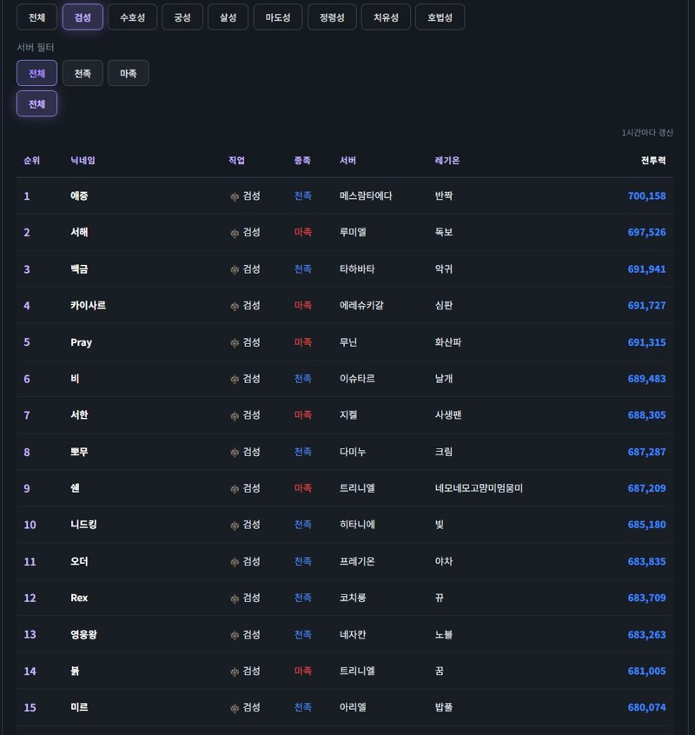Sort by the 종족 column header
The width and height of the screenshot is (695, 735).
(x=302, y=161)
